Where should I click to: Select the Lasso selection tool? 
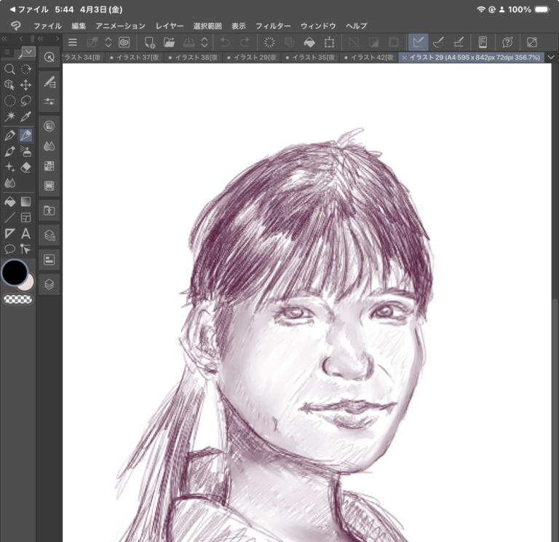pyautogui.click(x=26, y=101)
